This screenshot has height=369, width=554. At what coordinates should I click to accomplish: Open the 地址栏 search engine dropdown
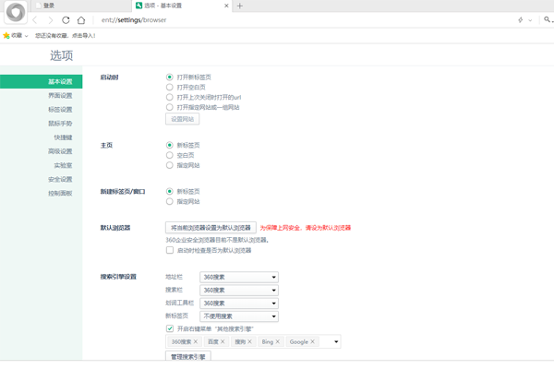click(x=239, y=277)
